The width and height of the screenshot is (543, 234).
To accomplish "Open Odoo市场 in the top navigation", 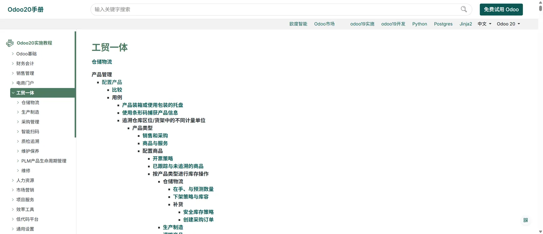I will pyautogui.click(x=324, y=24).
